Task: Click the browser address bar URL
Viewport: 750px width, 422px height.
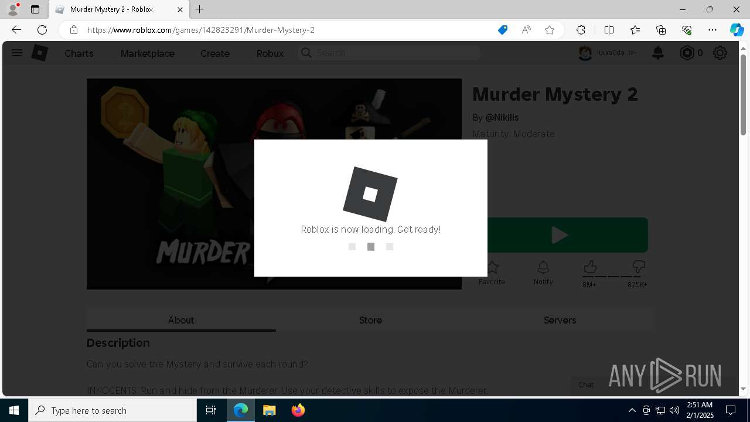Action: [x=201, y=30]
